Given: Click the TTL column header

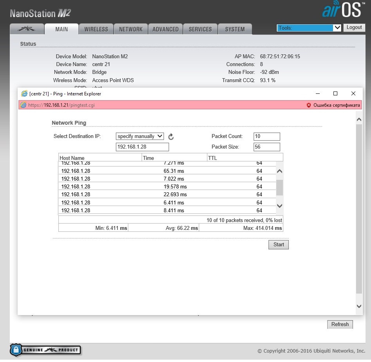Looking at the screenshot, I should (245, 158).
